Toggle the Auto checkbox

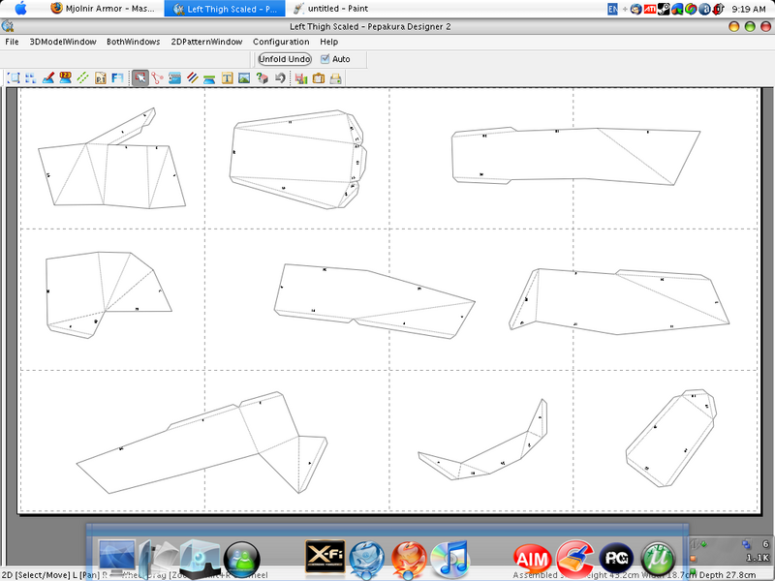pos(325,59)
